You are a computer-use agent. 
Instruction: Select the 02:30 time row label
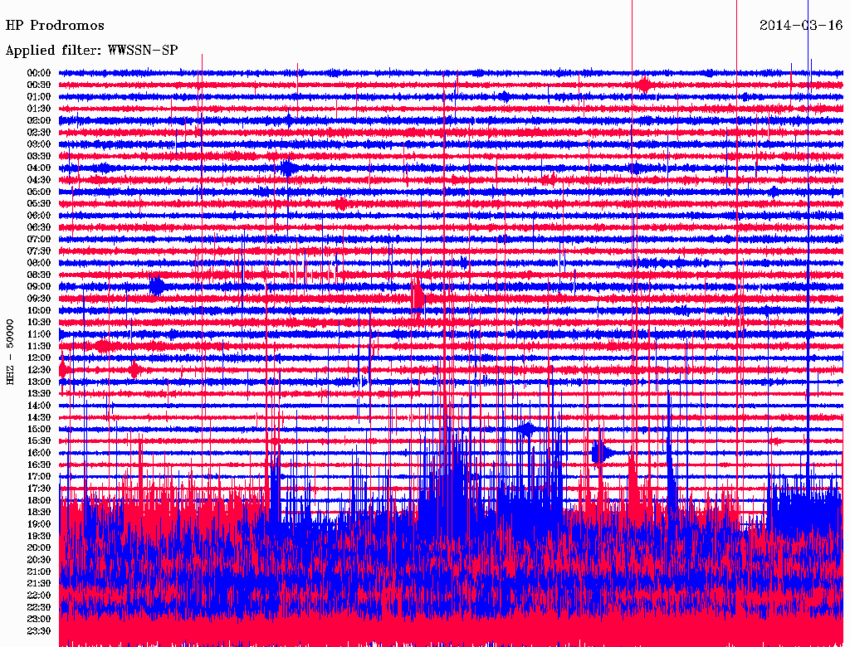[39, 132]
